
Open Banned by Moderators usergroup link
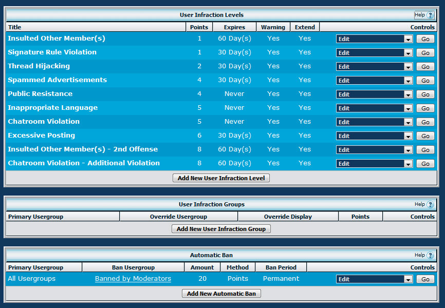click(x=133, y=279)
